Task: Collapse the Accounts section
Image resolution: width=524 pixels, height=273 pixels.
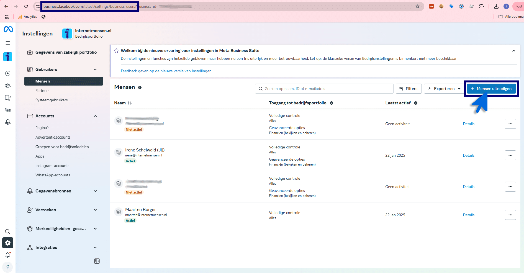Action: [x=95, y=116]
